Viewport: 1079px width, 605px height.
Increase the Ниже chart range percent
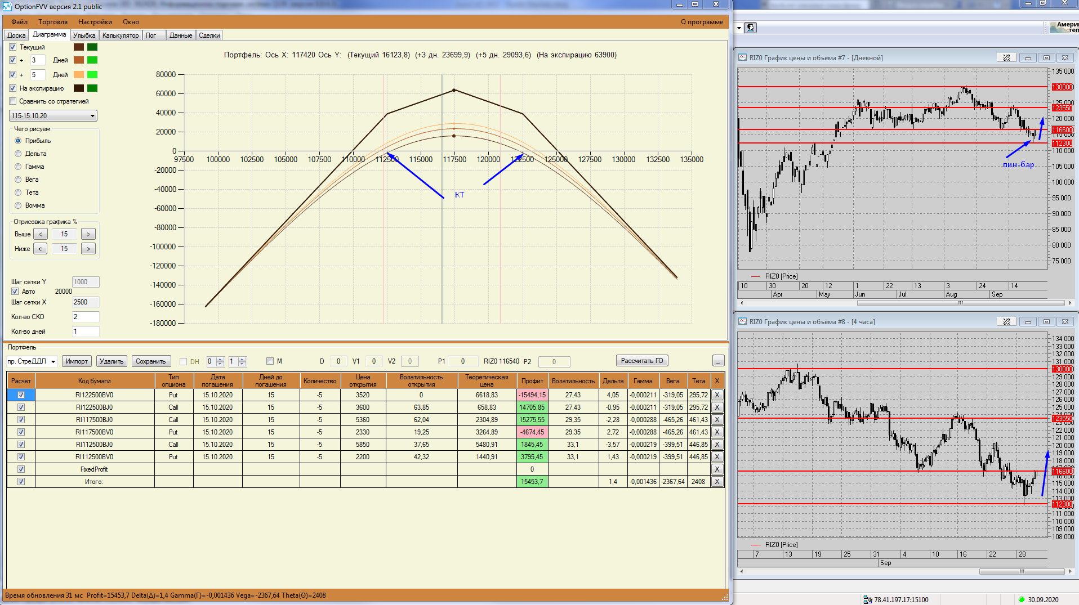[x=88, y=249]
